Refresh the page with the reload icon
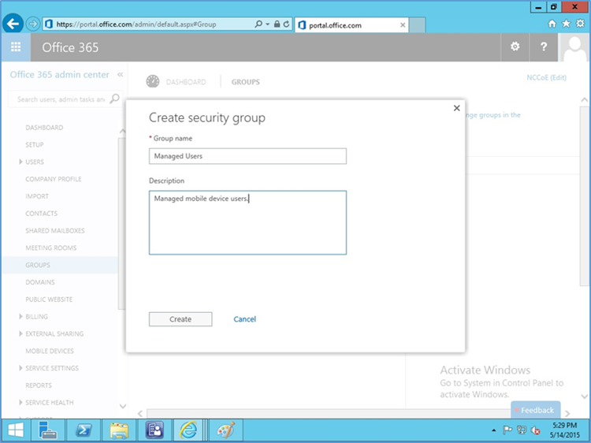 point(287,24)
